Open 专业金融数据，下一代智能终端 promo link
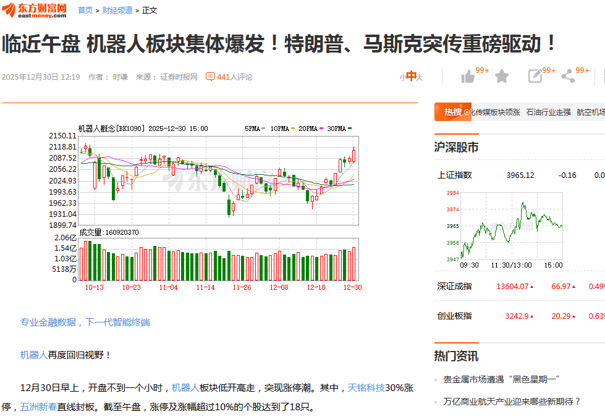Screen dimensions: 605x417 coord(85,322)
